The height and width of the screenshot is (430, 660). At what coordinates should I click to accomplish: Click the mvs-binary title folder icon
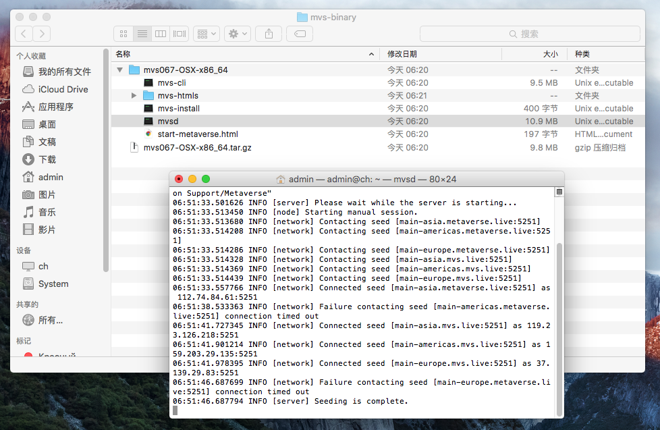click(x=302, y=18)
